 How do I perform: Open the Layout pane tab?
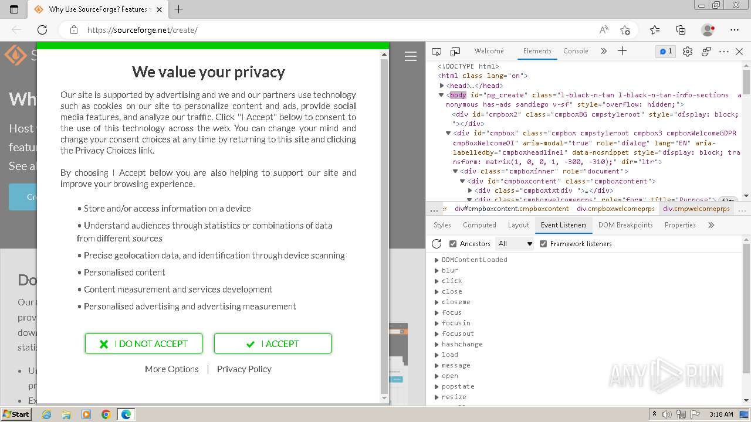click(518, 225)
